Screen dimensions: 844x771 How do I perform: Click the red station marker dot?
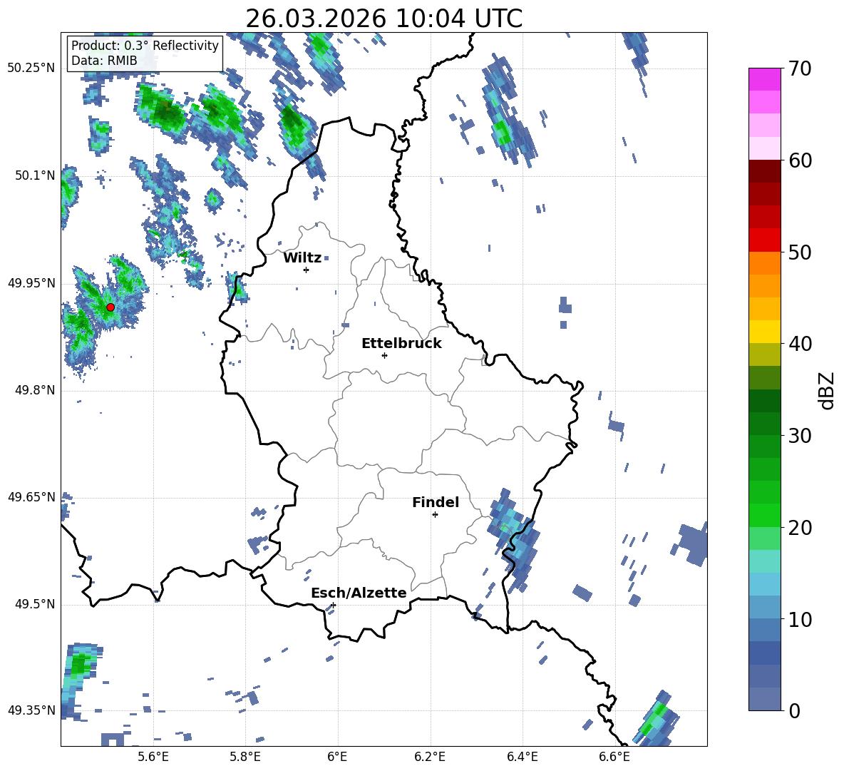110,307
